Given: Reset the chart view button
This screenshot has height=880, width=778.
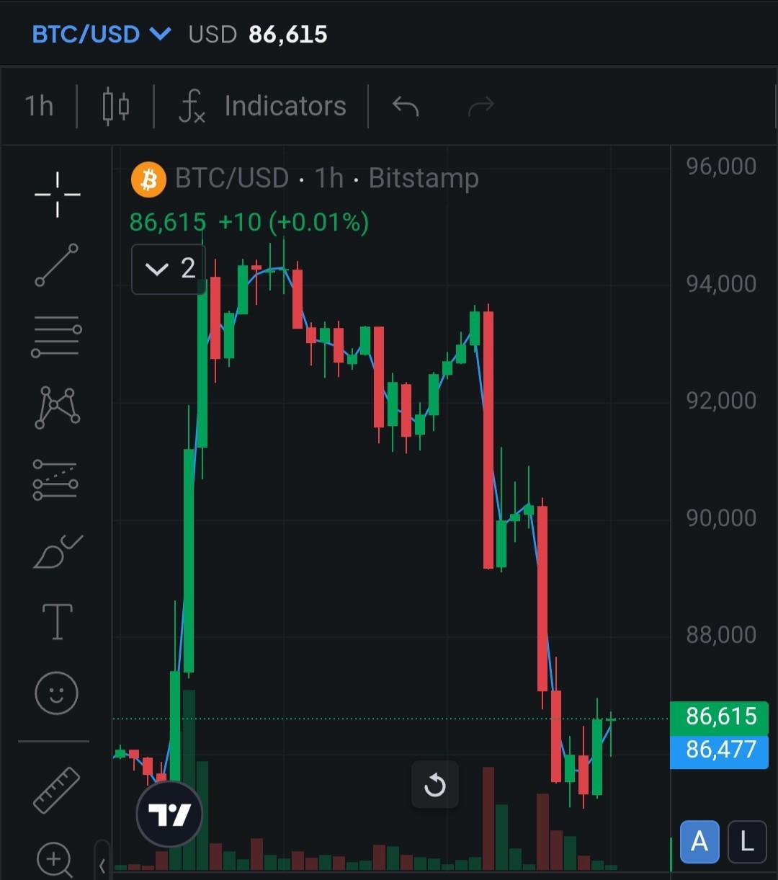Looking at the screenshot, I should tap(434, 784).
